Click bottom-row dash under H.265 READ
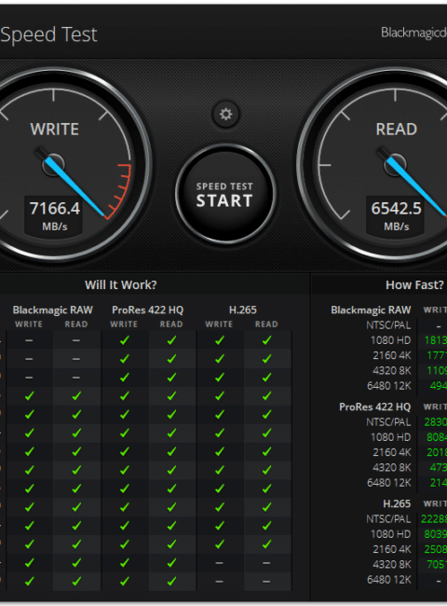The width and height of the screenshot is (447, 606). click(266, 581)
